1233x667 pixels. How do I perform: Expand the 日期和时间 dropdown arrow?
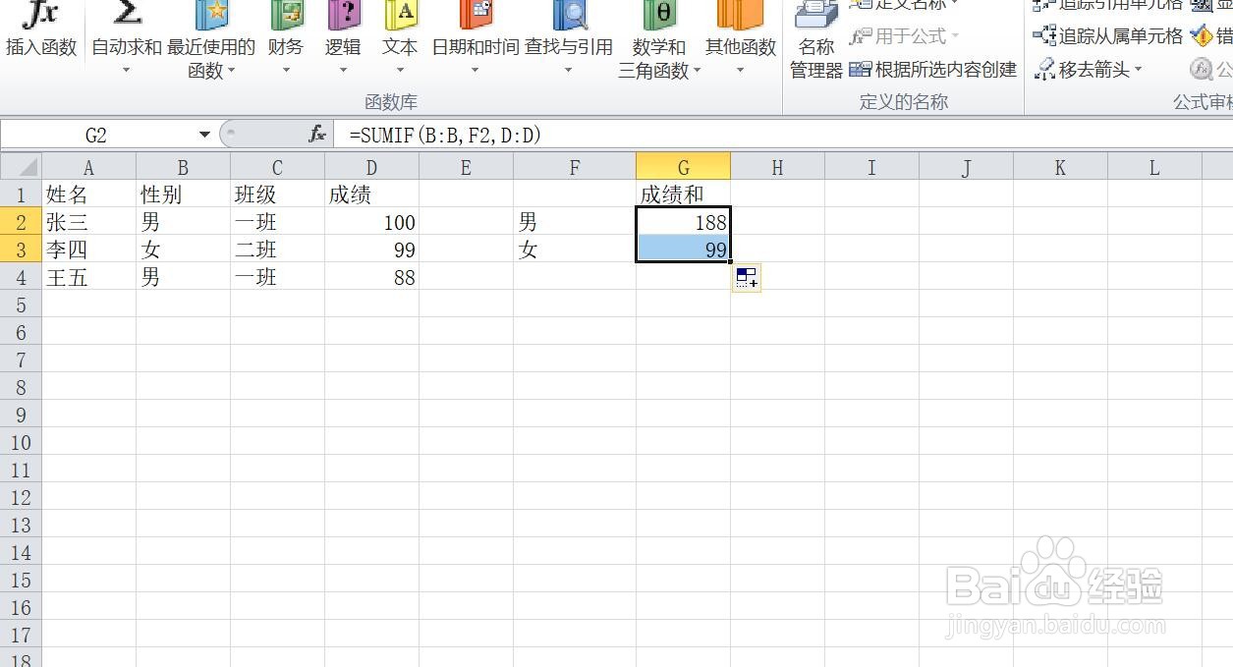[476, 70]
